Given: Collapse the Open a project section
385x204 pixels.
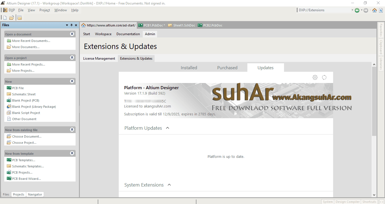Looking at the screenshot, I should point(72,58).
